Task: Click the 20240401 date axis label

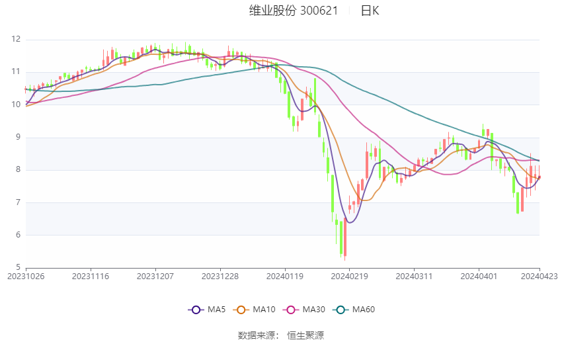Action: coord(479,277)
